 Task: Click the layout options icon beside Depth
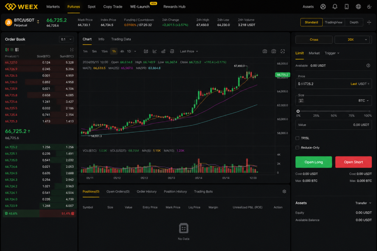(x=369, y=22)
